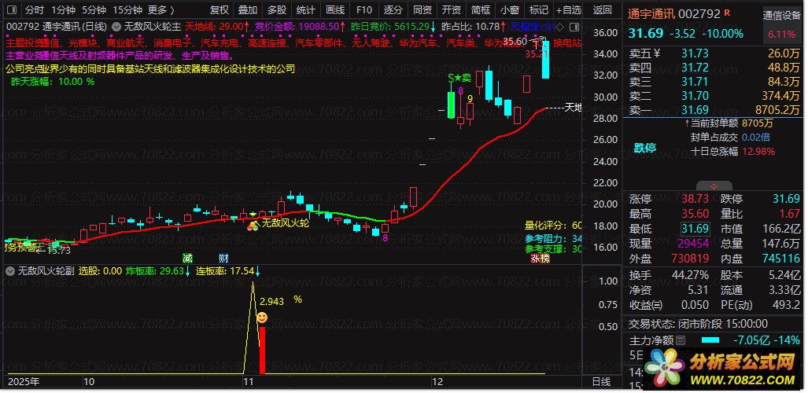Image resolution: width=808 pixels, height=393 pixels.
Task: Toggle 收益(三) earnings period label
Action: click(646, 305)
